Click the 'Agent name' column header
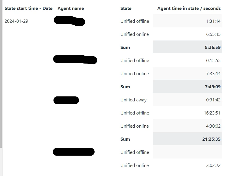Screen dimensions: 238x176 (x=71, y=8)
